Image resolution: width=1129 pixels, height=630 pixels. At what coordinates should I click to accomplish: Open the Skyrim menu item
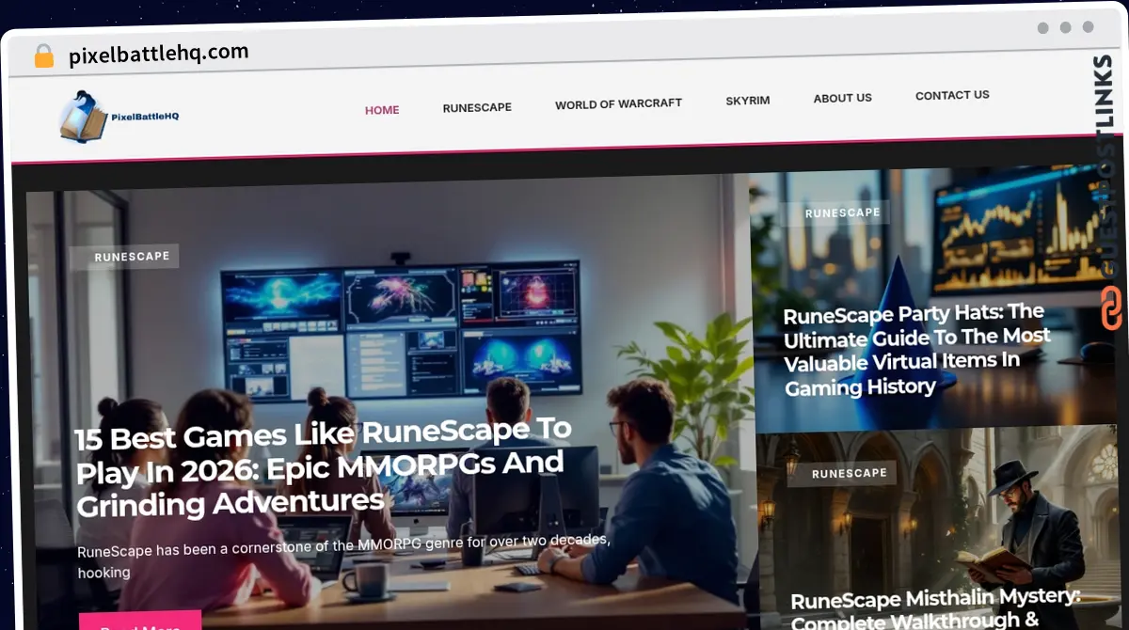click(x=748, y=101)
